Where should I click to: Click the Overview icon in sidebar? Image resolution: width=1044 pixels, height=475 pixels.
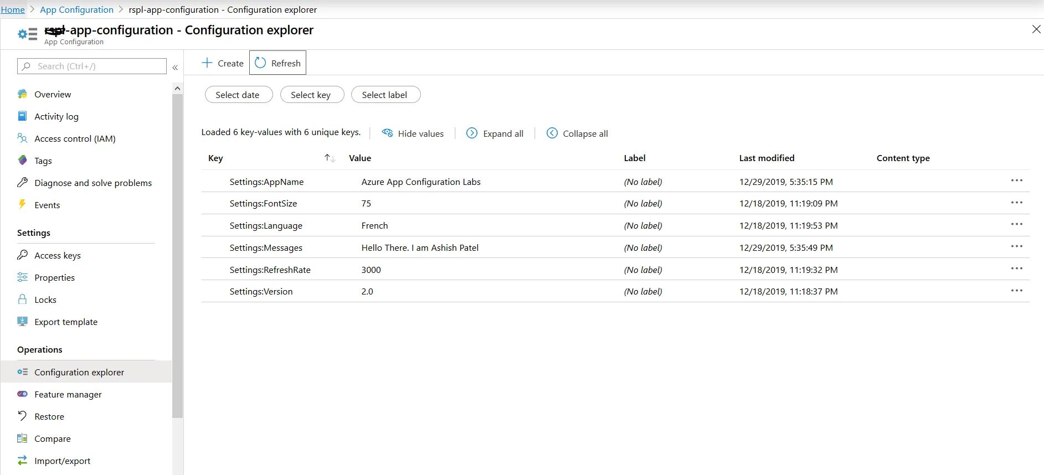[22, 94]
